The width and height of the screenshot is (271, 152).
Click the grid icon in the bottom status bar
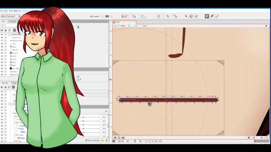tap(114, 141)
